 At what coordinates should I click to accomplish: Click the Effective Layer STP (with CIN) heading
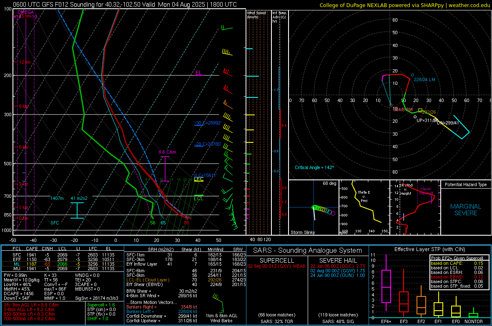tap(429, 249)
